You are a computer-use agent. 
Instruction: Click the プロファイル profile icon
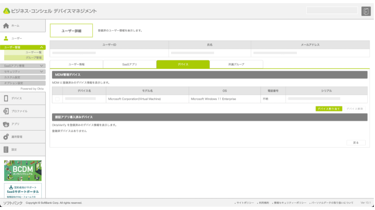[6, 111]
